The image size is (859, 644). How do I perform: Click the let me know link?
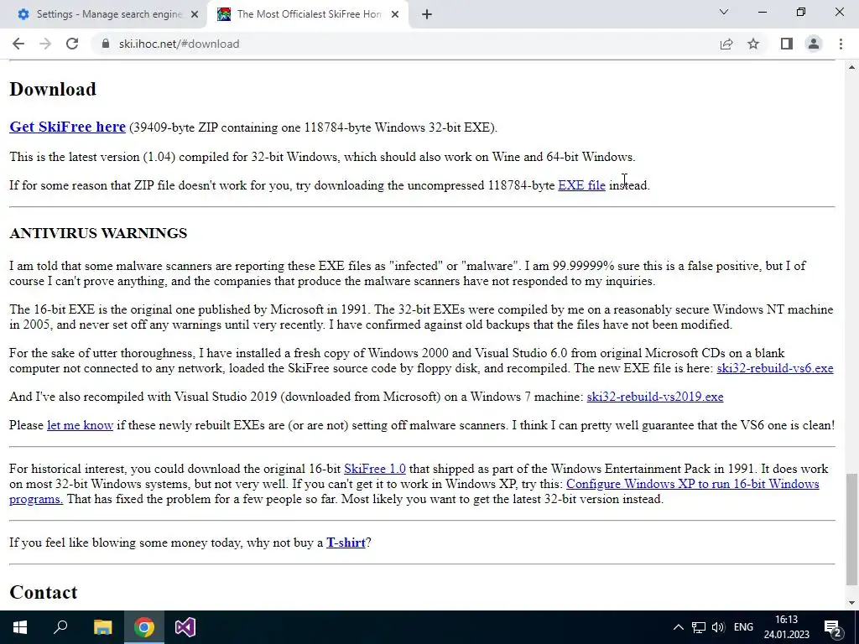[80, 425]
